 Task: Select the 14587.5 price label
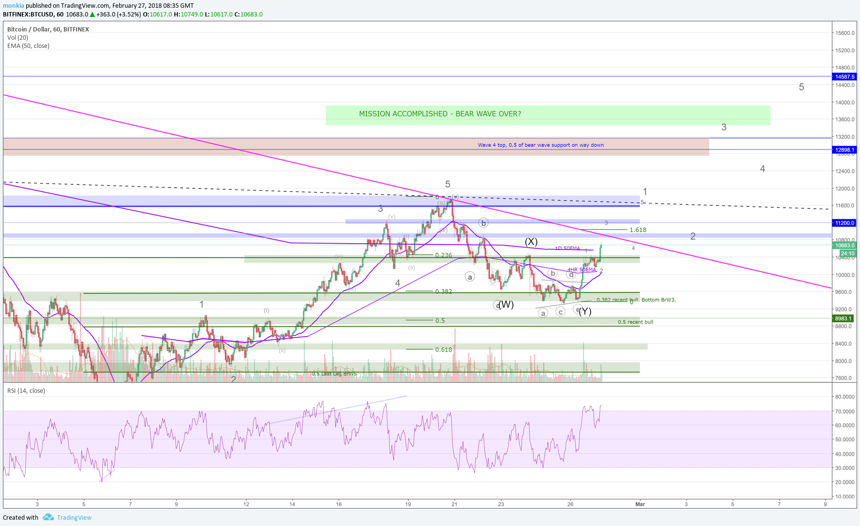[x=845, y=77]
